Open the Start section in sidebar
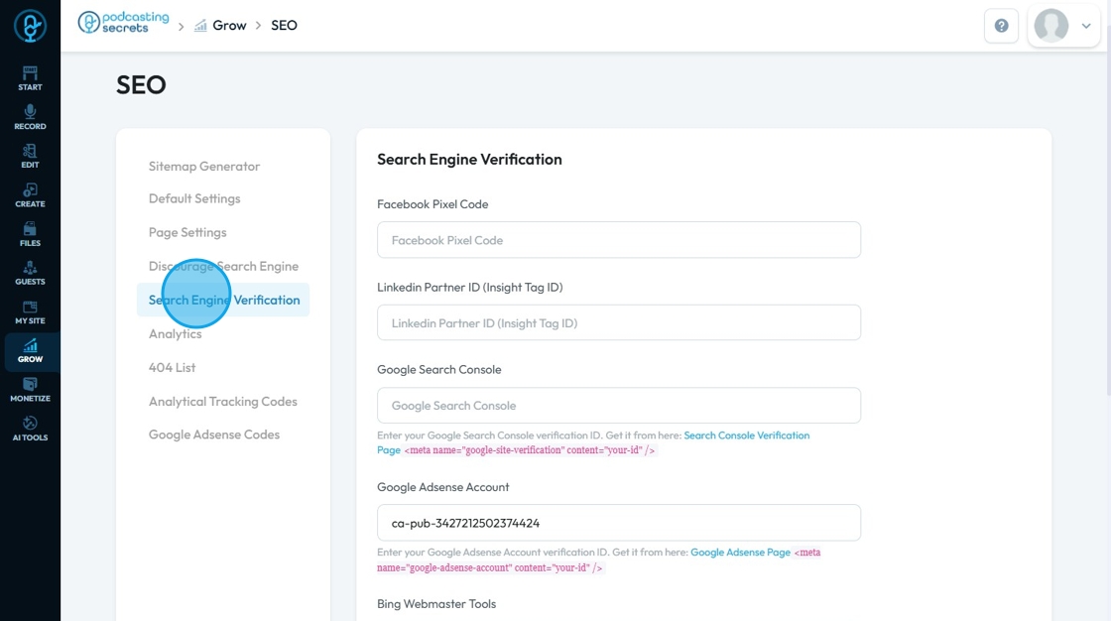This screenshot has width=1111, height=621. click(30, 77)
